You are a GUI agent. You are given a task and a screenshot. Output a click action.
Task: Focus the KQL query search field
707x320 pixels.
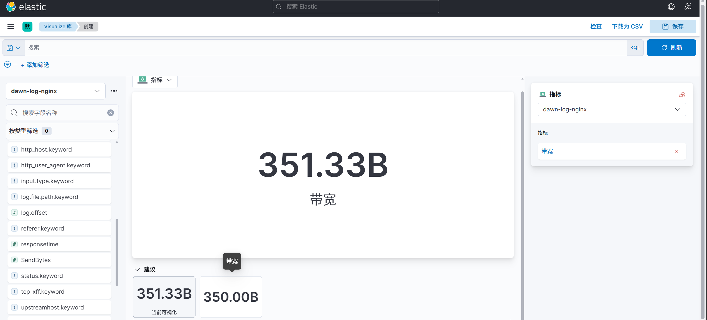click(325, 48)
